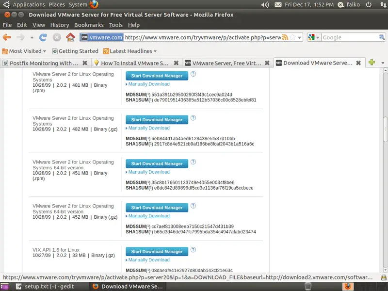Bookmark this page with the star icon
388x291 pixels.
(292, 37)
